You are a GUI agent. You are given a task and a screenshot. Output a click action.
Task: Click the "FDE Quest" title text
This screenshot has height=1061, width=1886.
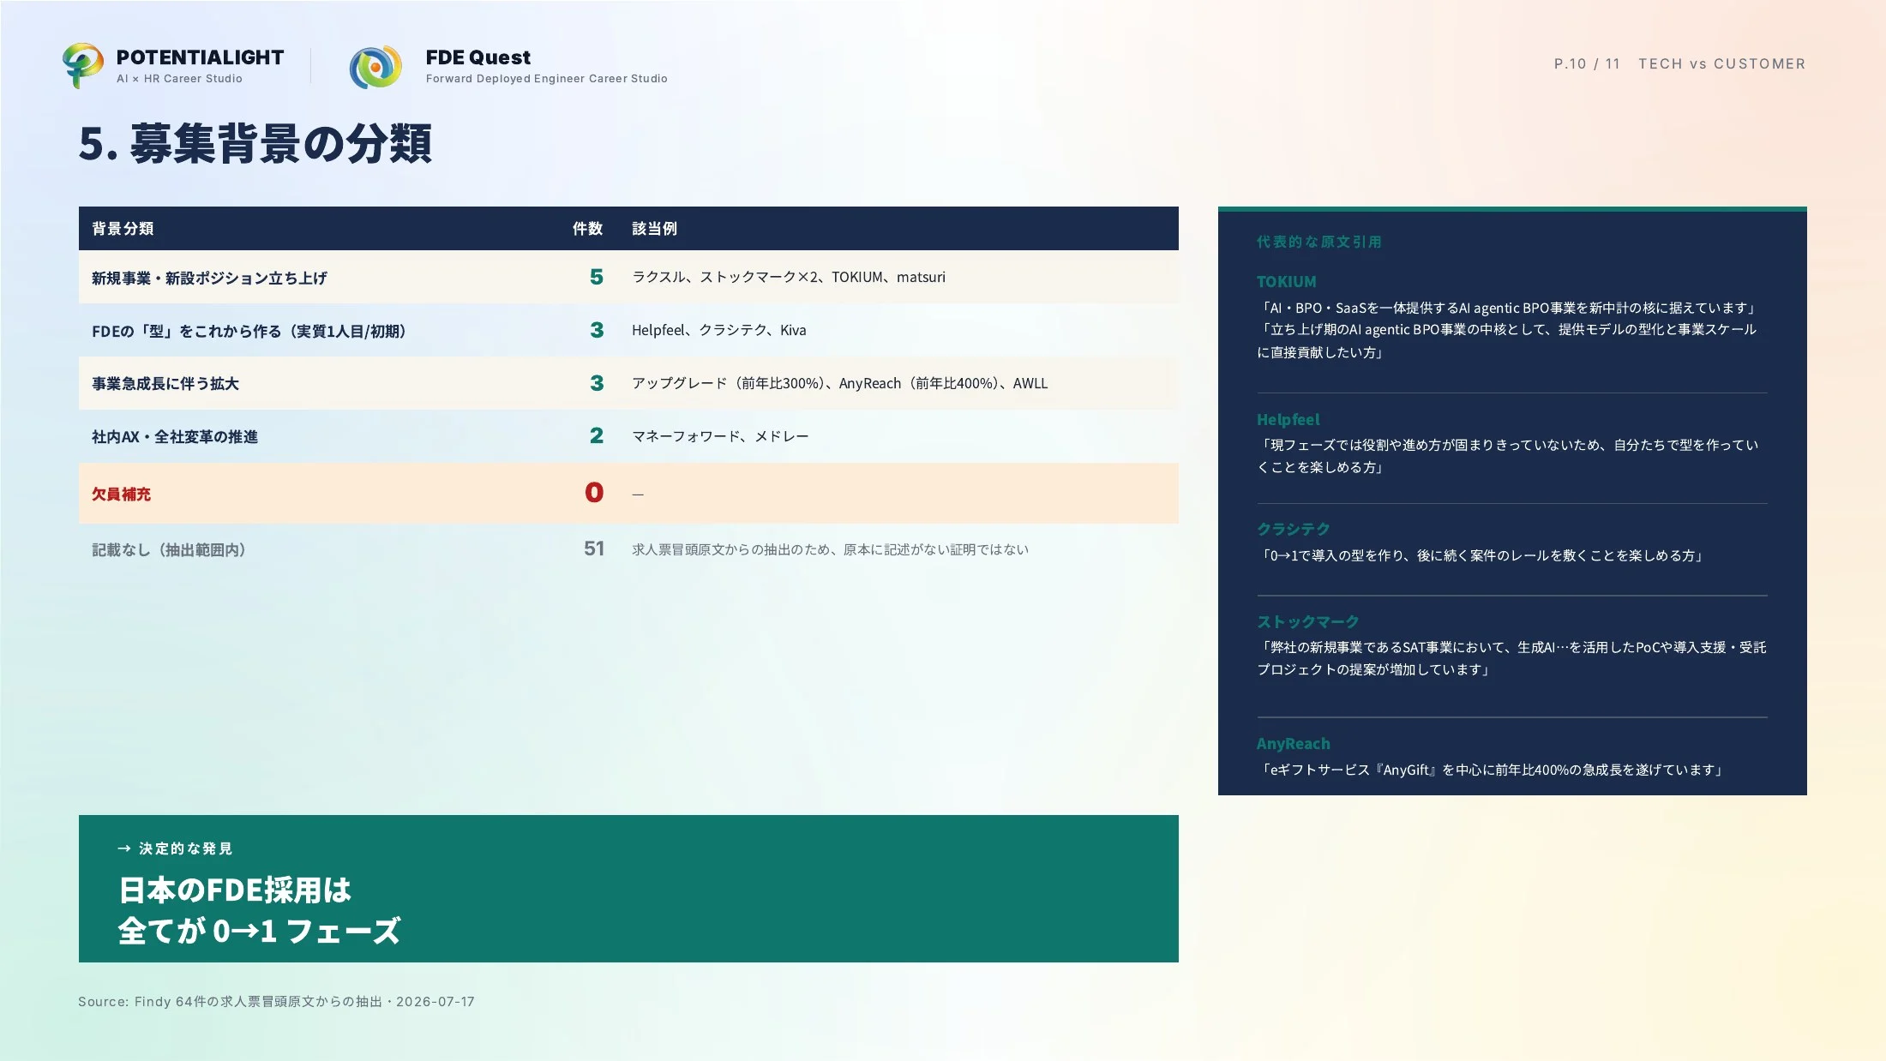[478, 57]
